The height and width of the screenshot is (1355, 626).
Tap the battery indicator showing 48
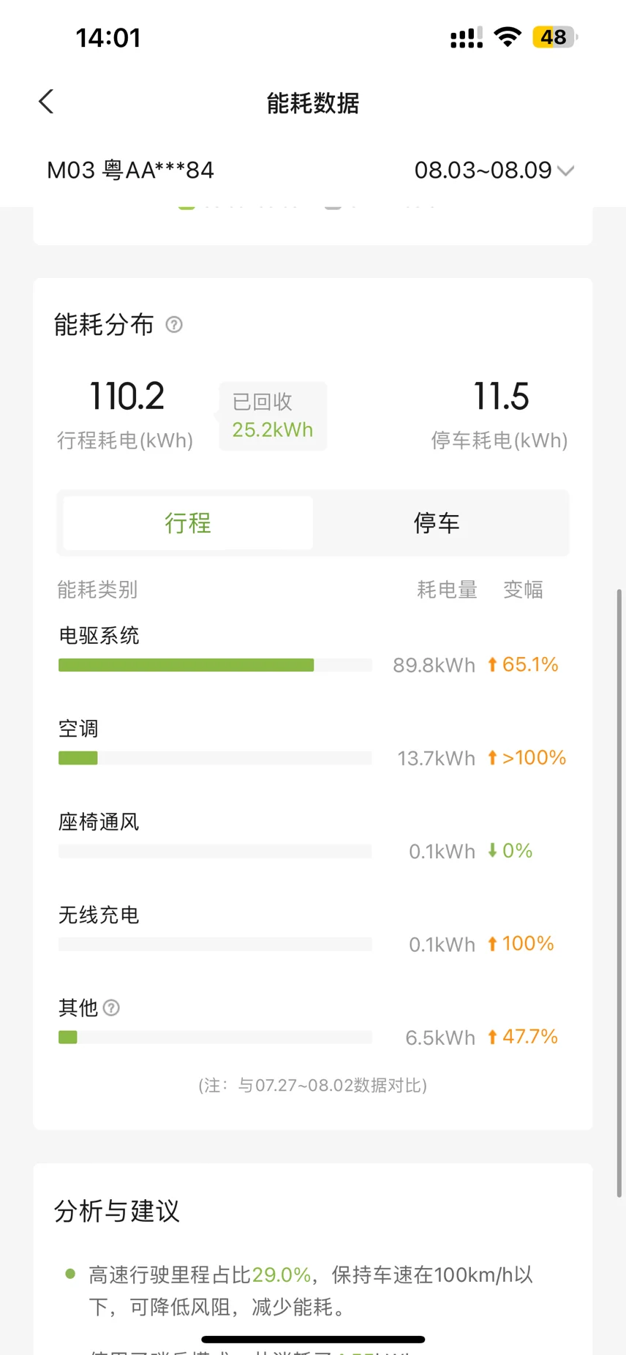tap(555, 37)
